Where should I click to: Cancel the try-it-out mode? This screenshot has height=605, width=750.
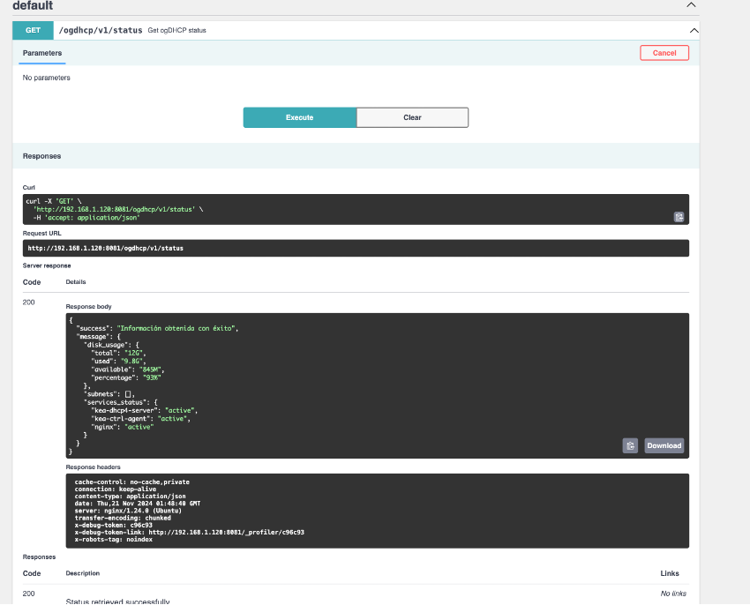[664, 53]
